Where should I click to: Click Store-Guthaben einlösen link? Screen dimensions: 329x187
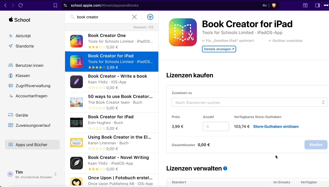pos(276,127)
